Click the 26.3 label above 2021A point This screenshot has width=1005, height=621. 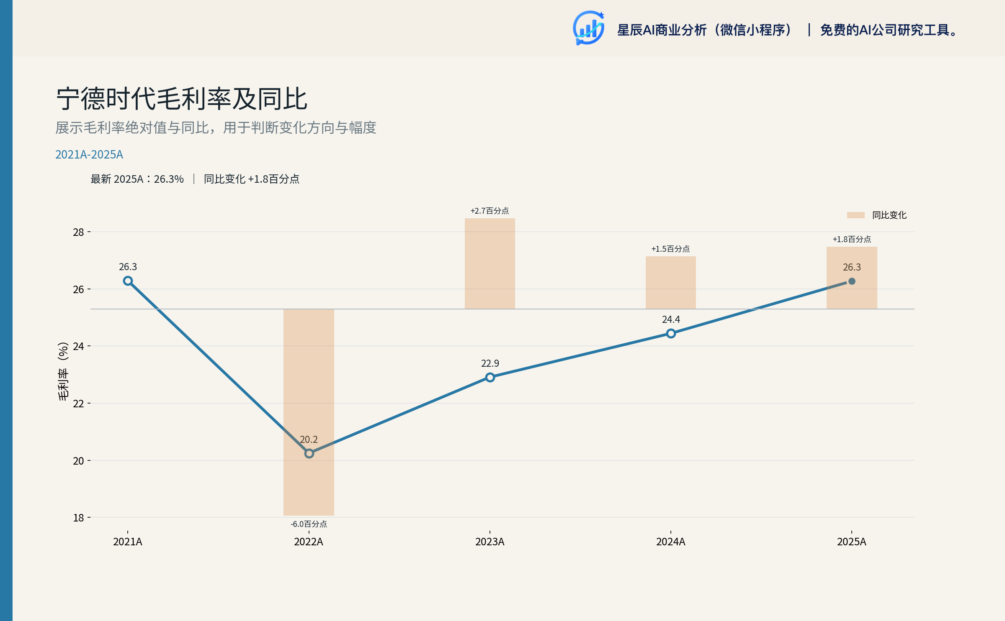(x=128, y=267)
